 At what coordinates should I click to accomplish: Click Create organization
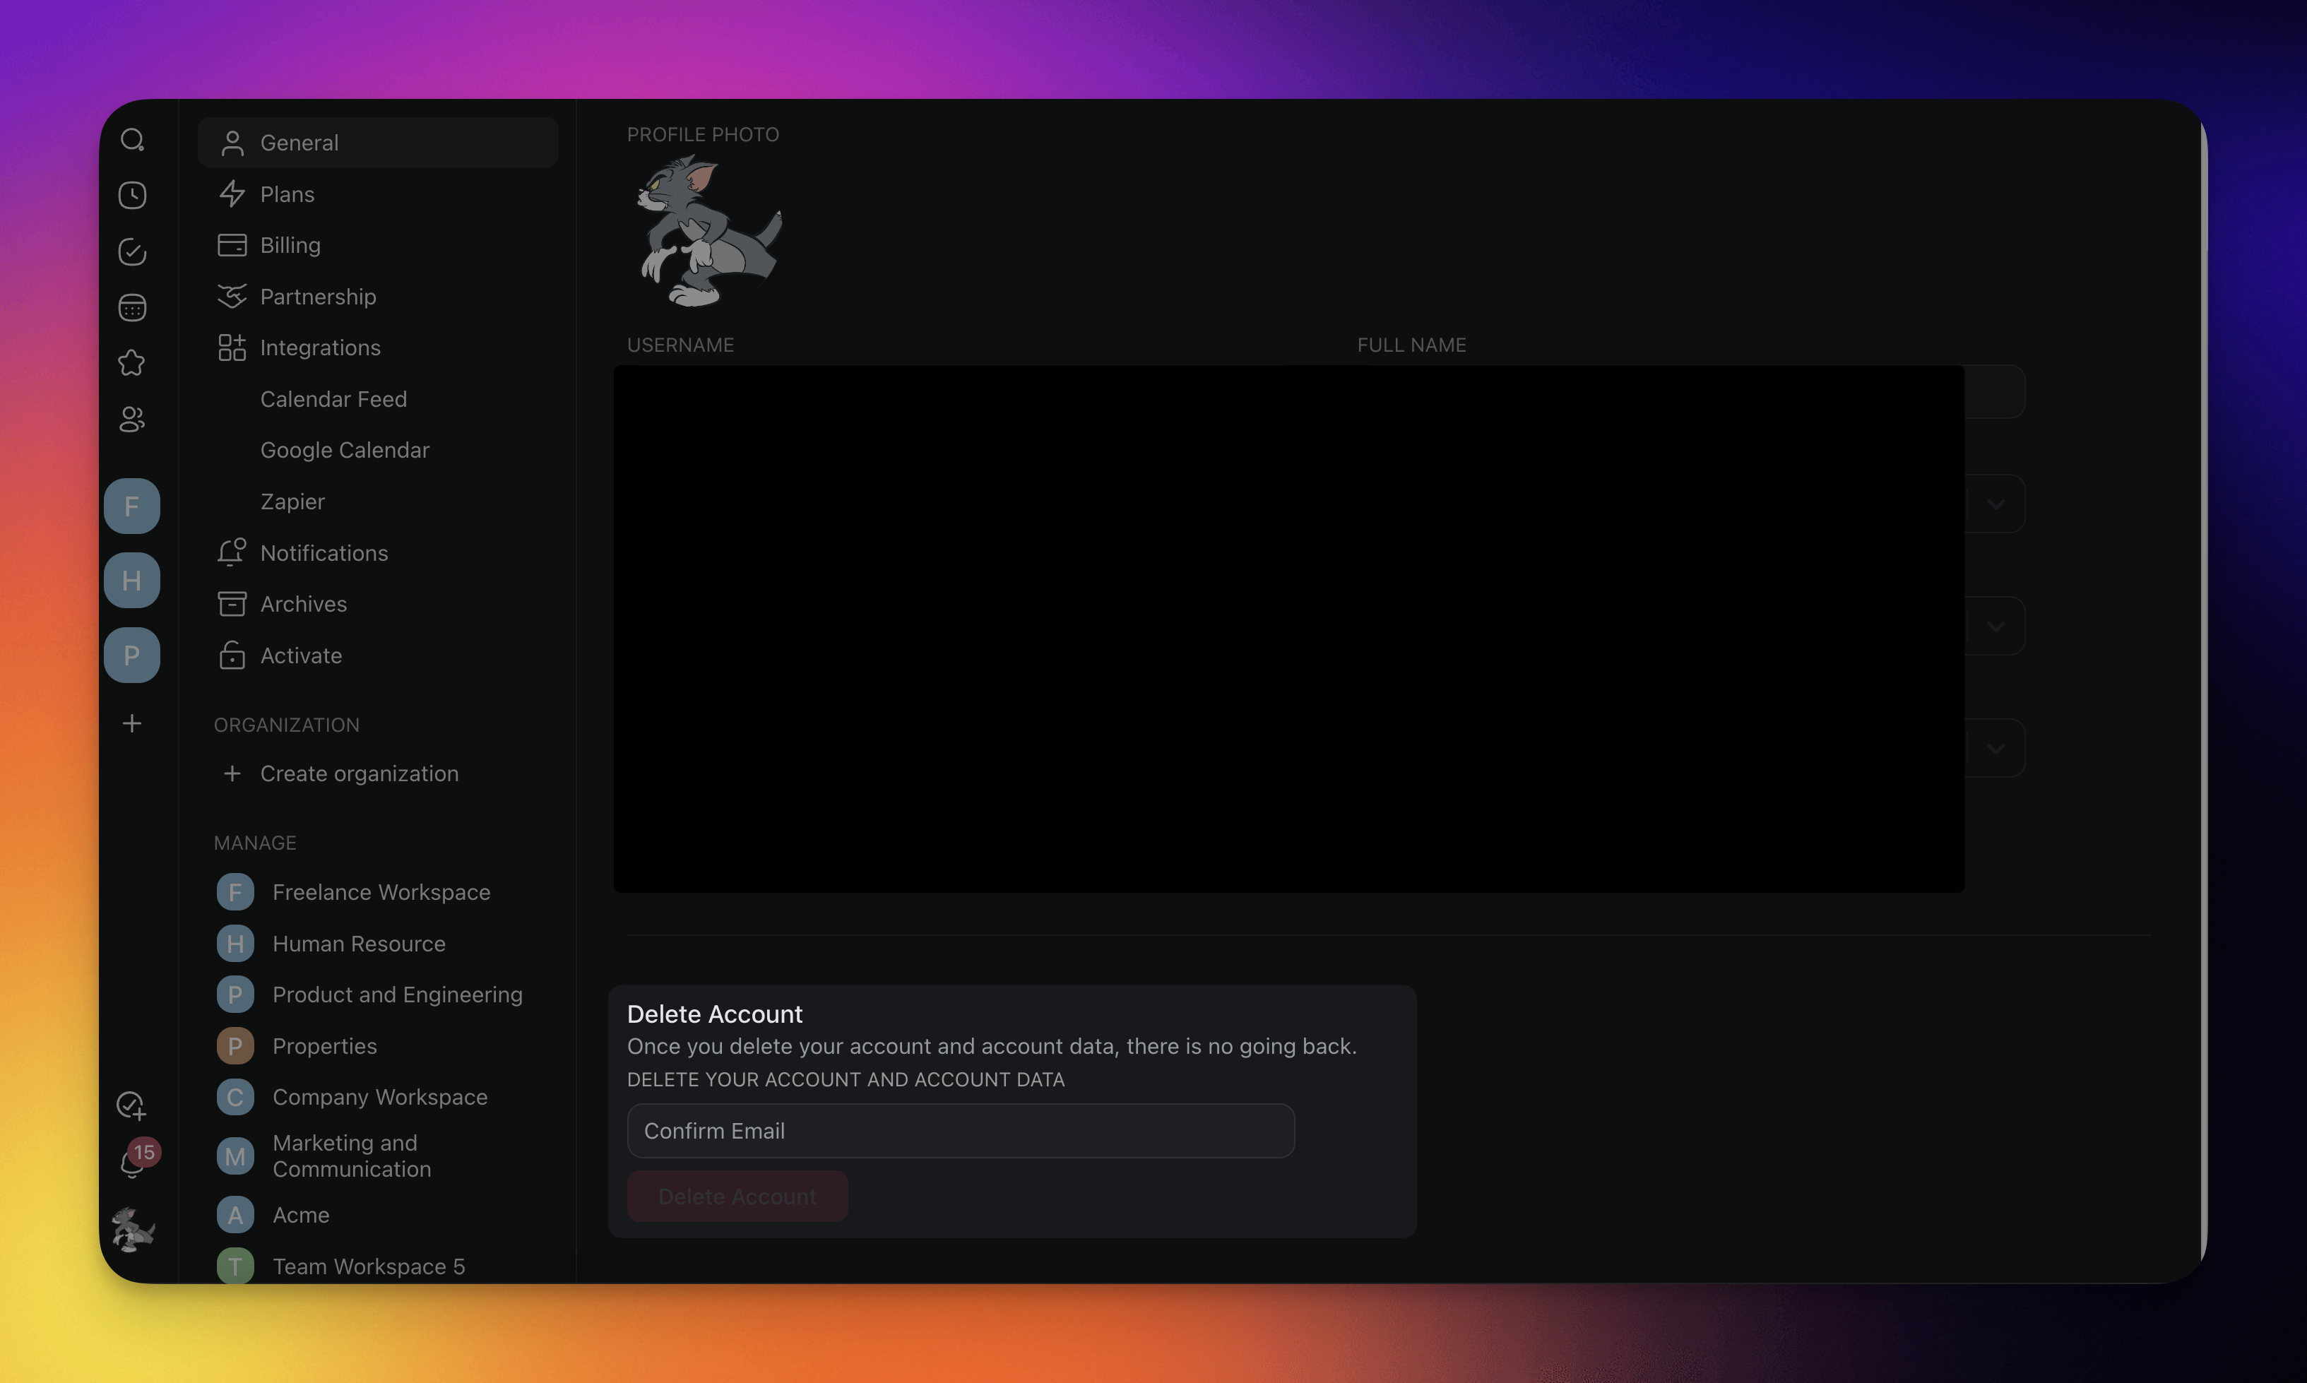click(x=359, y=773)
